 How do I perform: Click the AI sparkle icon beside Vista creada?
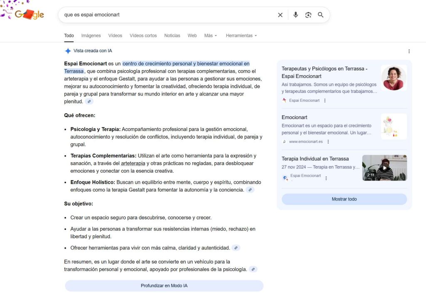click(x=67, y=51)
